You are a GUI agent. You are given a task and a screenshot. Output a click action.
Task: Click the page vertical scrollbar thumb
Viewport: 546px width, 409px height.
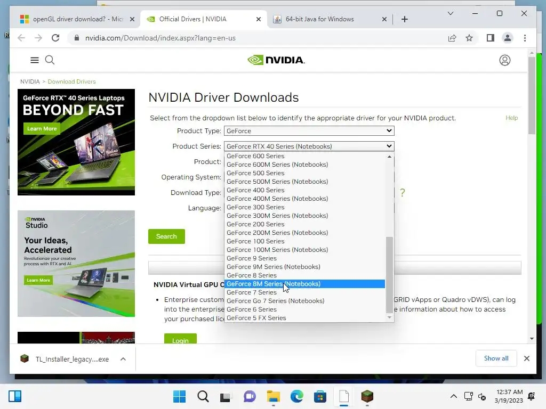pyautogui.click(x=532, y=96)
